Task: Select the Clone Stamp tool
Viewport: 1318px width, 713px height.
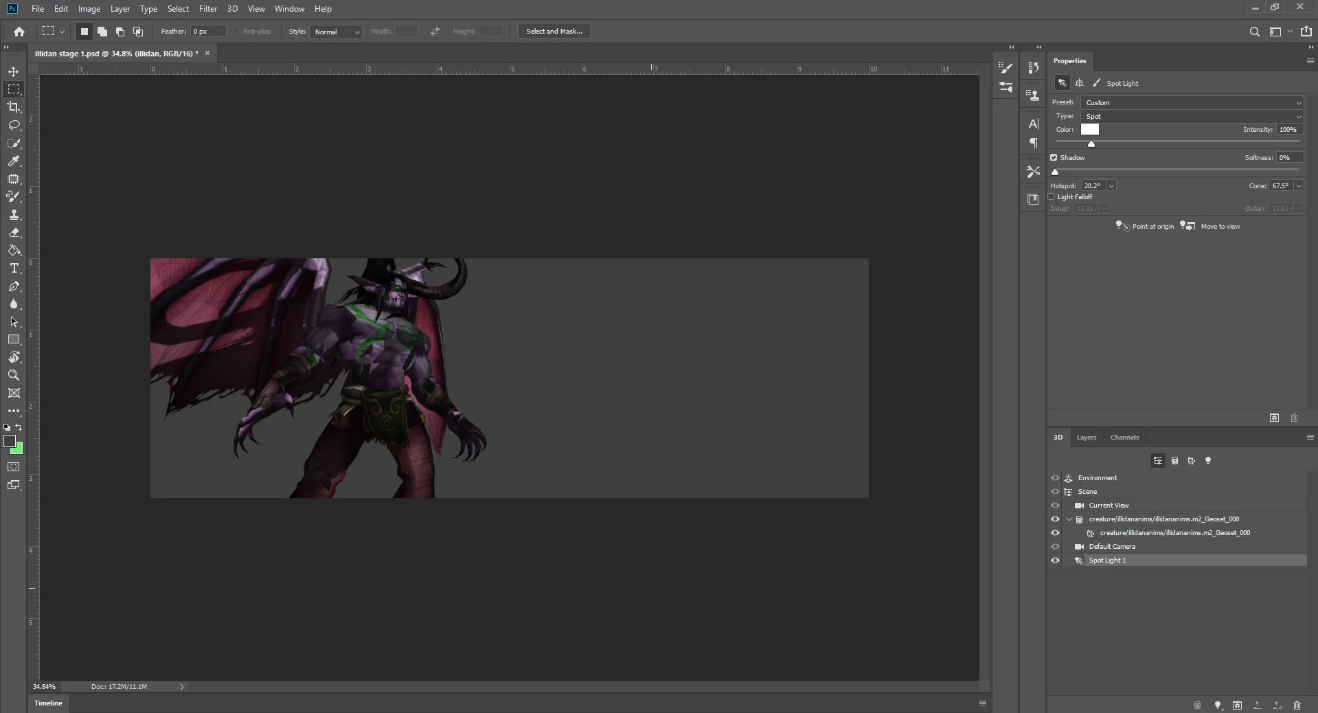Action: [x=14, y=214]
